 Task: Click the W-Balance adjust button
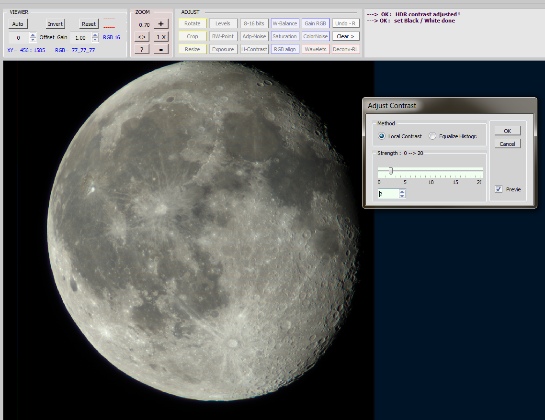tap(285, 23)
